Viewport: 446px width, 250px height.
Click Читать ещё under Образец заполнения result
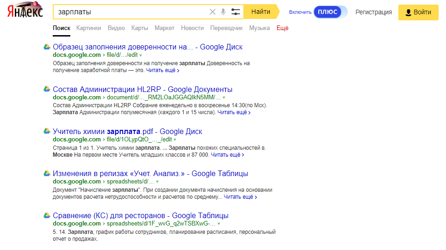tap(163, 70)
